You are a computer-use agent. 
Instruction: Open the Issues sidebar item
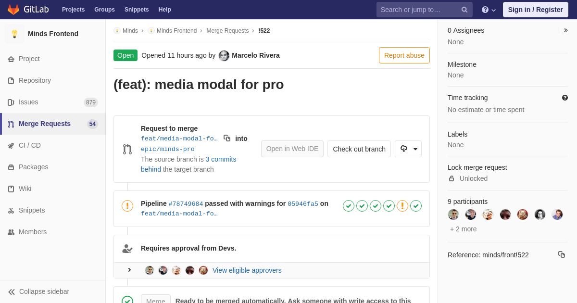pos(28,102)
